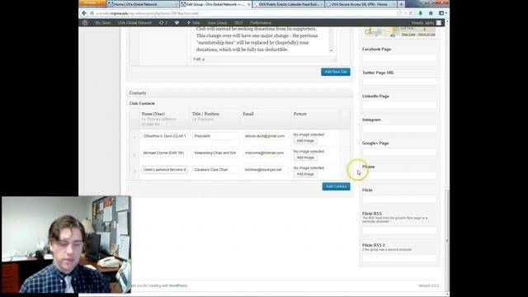Edit the Michael Crome name field
Viewport: 528px width, 297px height.
(x=164, y=153)
